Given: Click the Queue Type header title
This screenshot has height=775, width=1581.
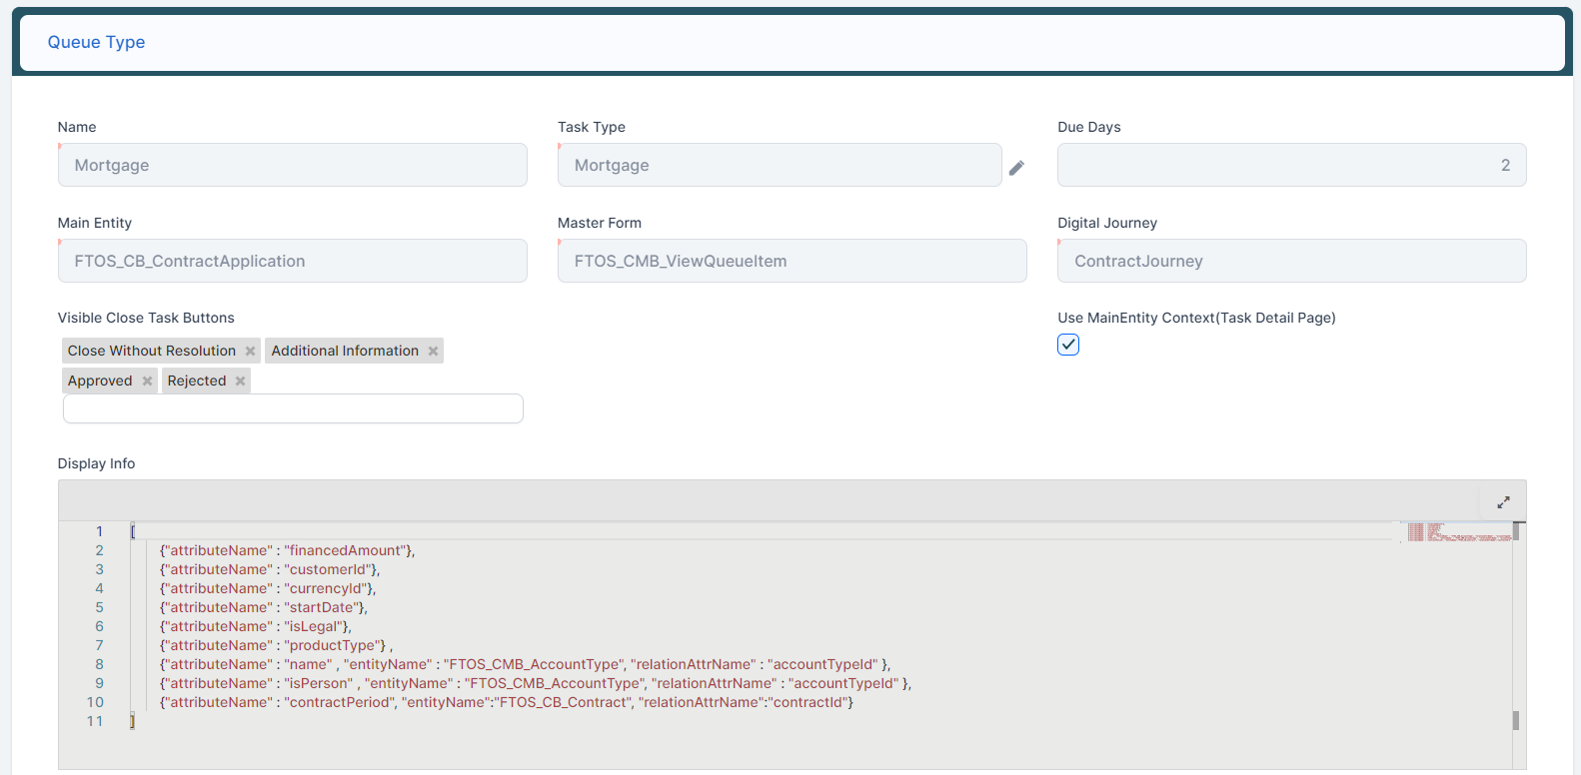Looking at the screenshot, I should 96,42.
